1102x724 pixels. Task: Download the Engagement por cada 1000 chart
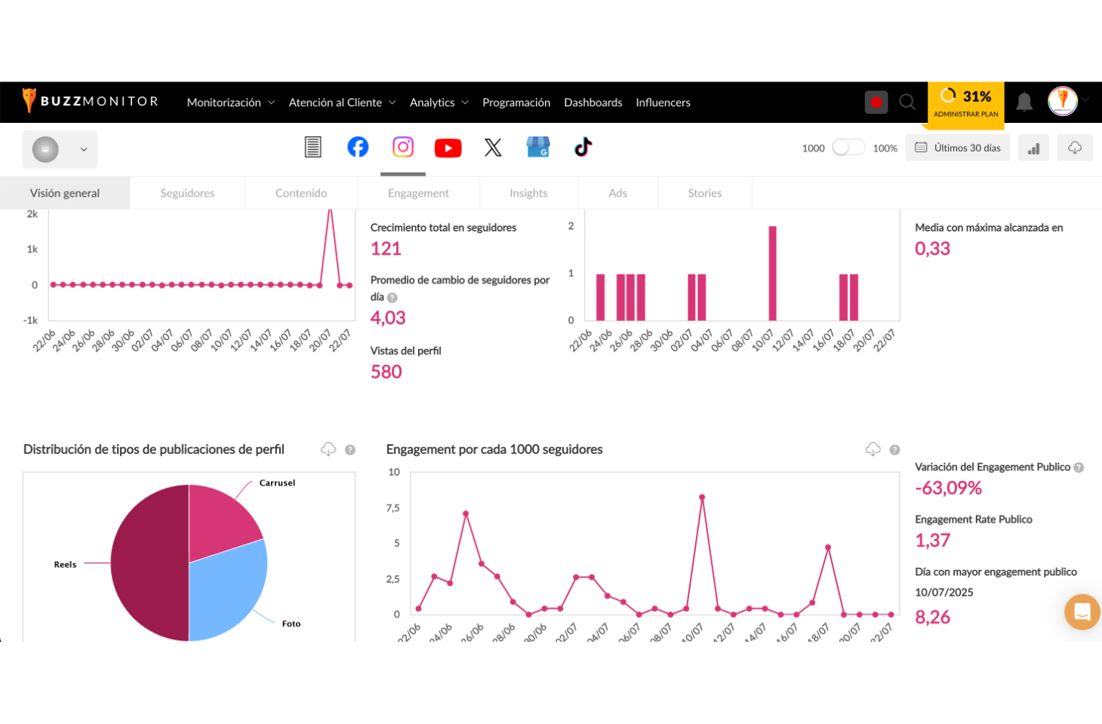pyautogui.click(x=873, y=449)
